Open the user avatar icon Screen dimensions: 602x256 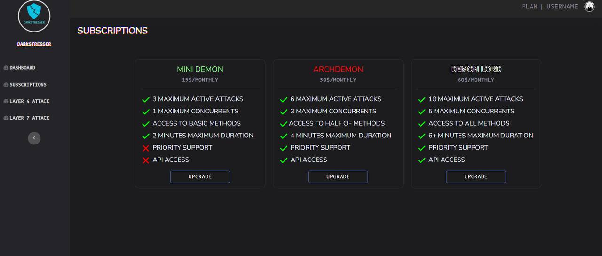click(x=589, y=7)
